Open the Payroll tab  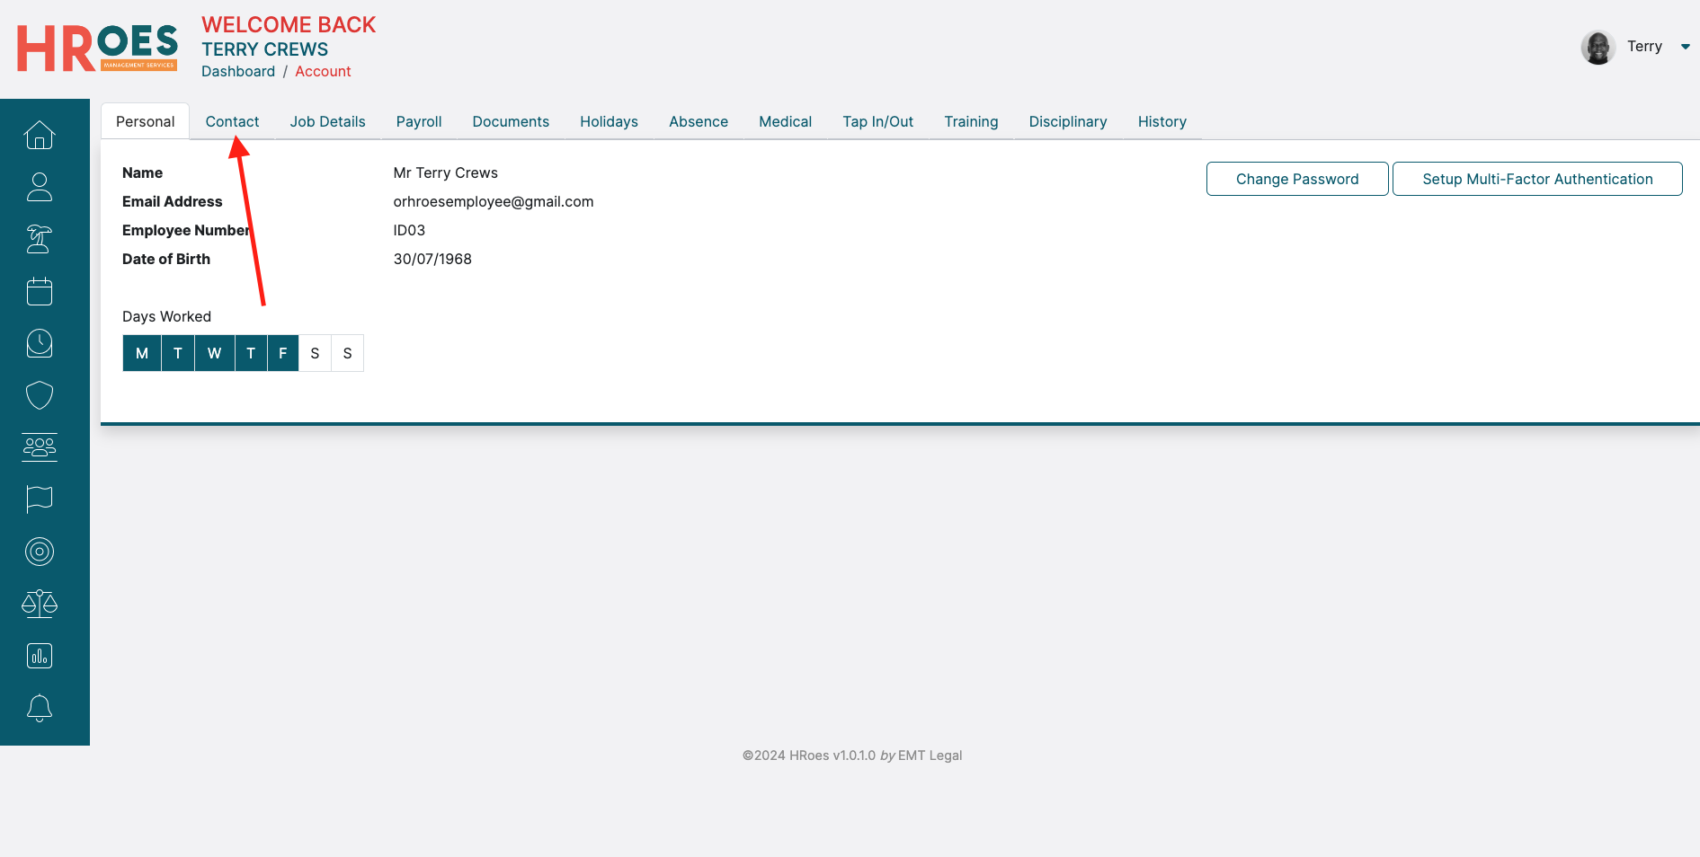[x=419, y=121]
